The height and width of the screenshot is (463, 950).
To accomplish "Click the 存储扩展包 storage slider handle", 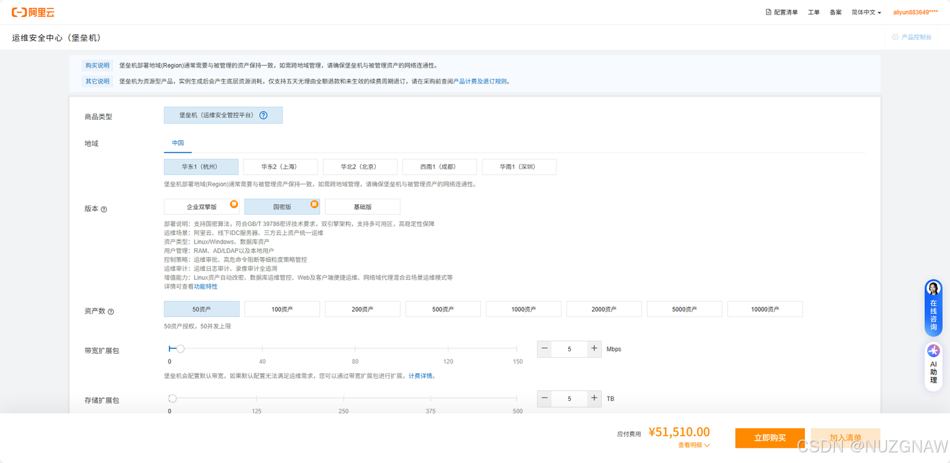I will [172, 399].
